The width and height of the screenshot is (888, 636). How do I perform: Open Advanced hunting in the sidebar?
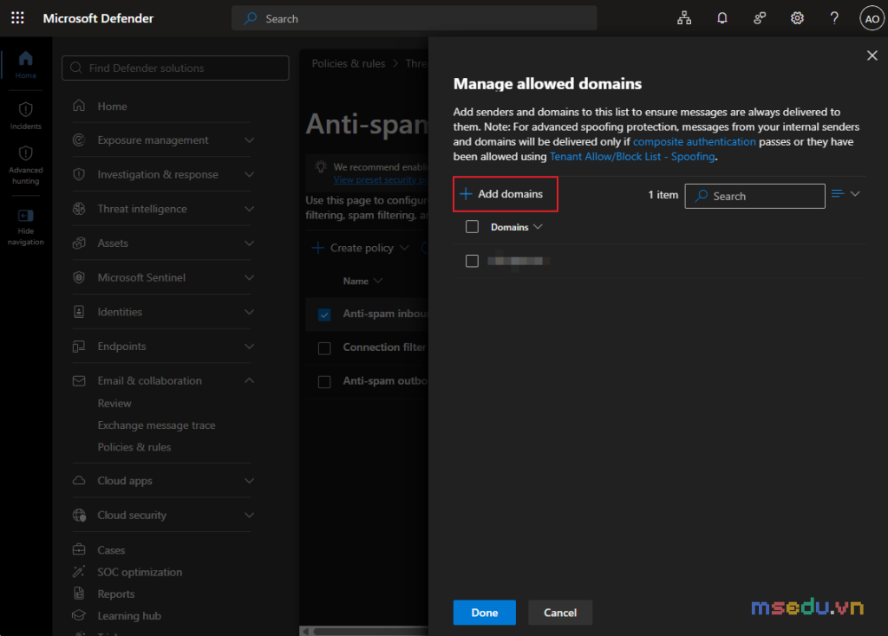click(25, 165)
